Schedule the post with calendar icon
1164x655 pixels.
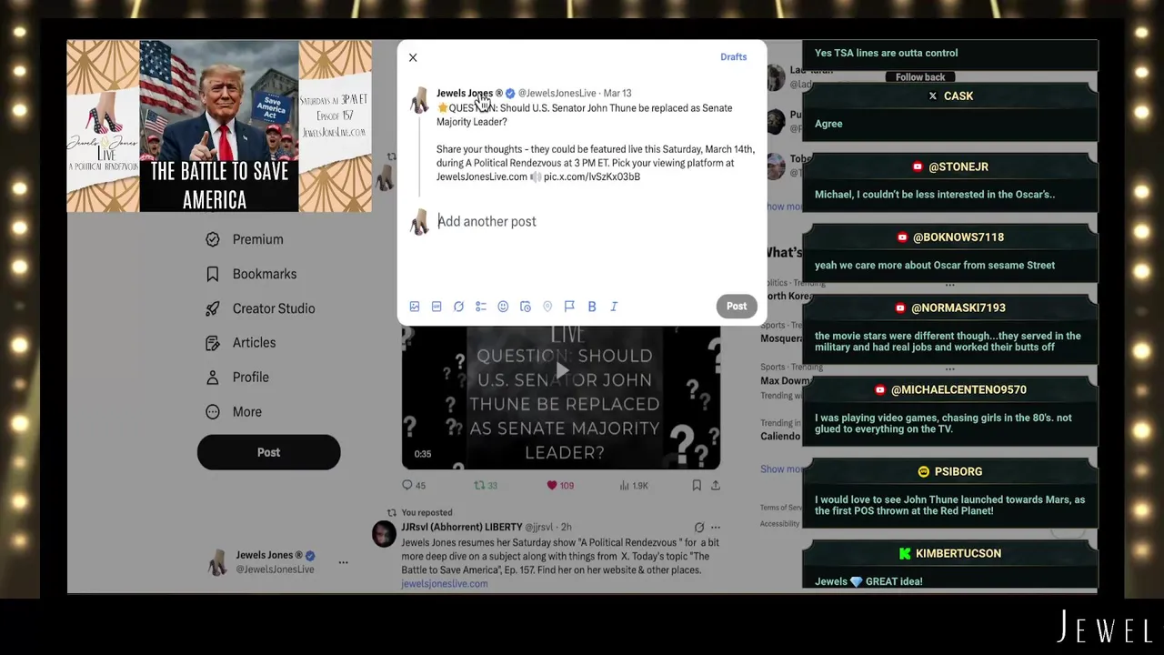526,307
